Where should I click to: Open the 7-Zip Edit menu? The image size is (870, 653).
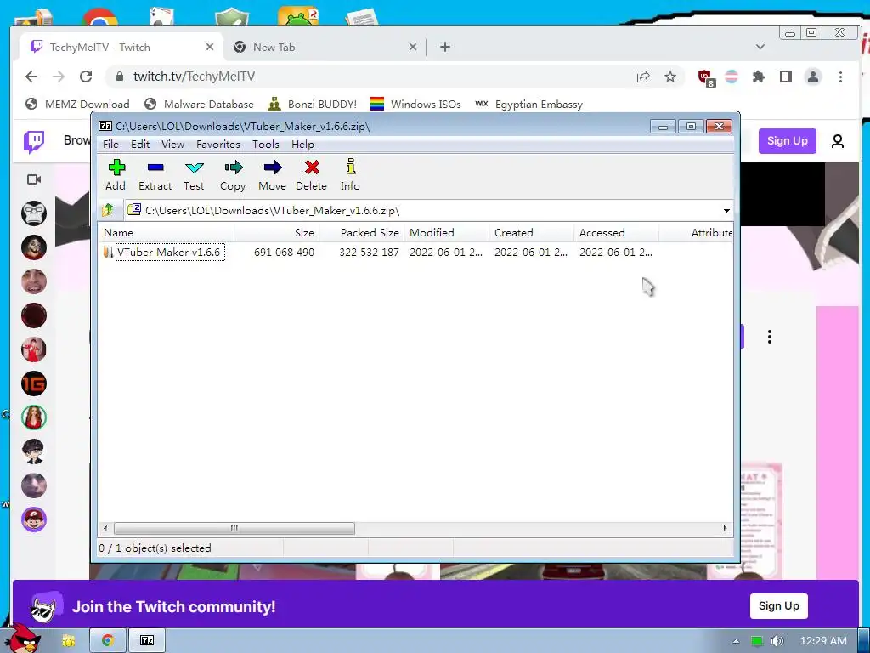tap(140, 145)
